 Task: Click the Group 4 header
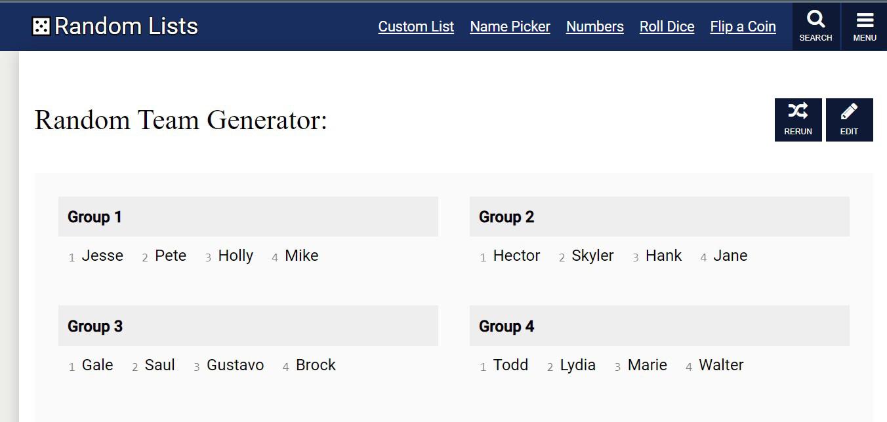click(506, 326)
